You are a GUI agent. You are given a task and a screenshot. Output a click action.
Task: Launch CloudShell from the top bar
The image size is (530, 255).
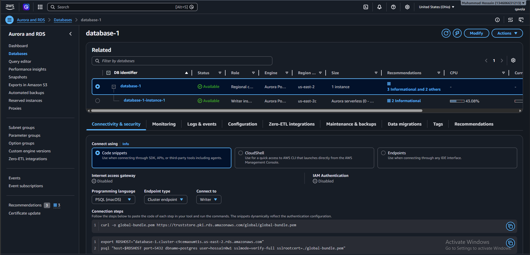point(366,7)
